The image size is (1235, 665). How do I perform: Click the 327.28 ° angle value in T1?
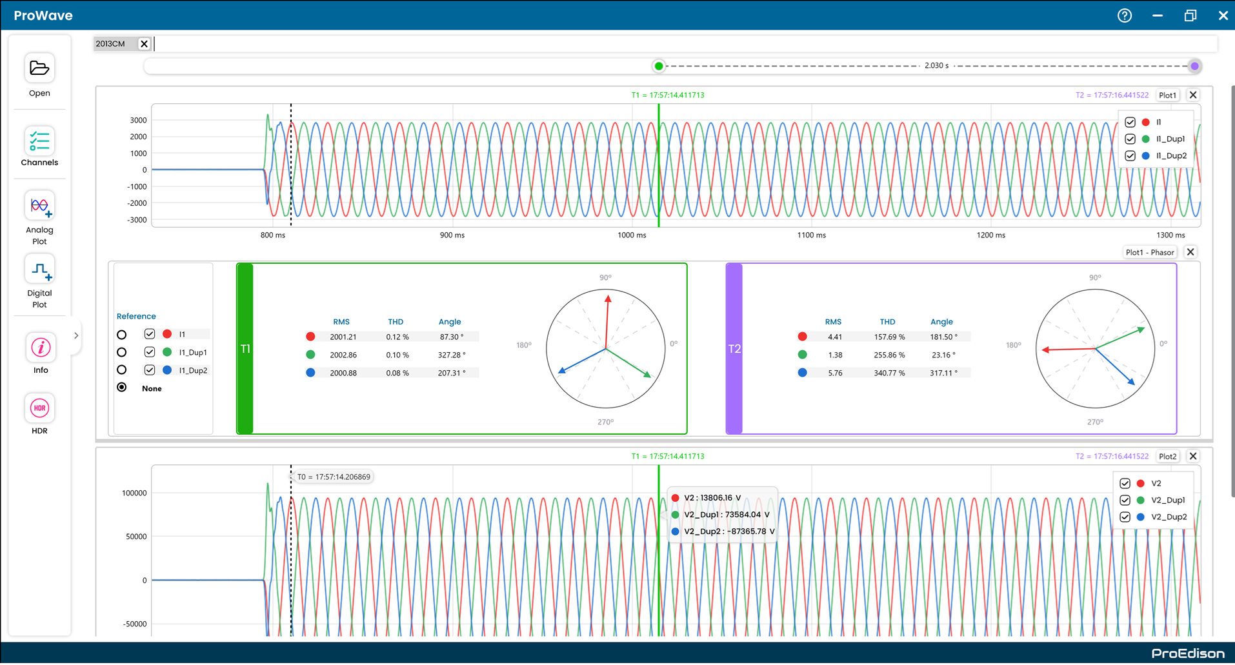click(x=451, y=355)
